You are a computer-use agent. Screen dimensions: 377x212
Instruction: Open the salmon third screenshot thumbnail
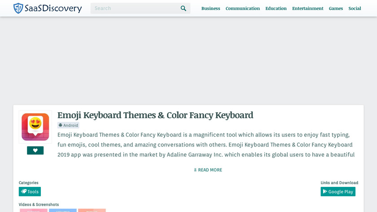[x=92, y=210]
